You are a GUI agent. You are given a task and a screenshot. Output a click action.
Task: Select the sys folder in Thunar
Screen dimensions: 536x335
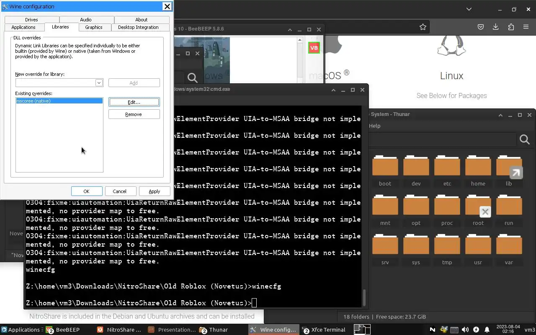[416, 250]
